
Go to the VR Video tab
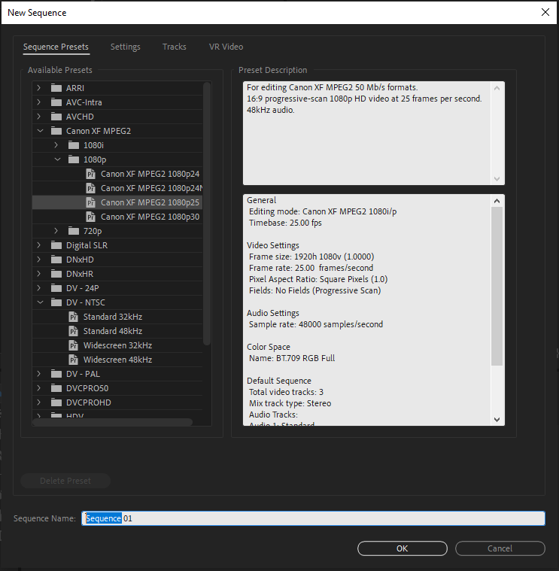click(x=226, y=47)
